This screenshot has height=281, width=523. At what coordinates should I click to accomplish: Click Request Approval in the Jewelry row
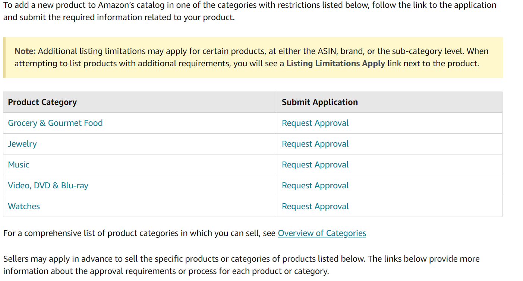315,144
